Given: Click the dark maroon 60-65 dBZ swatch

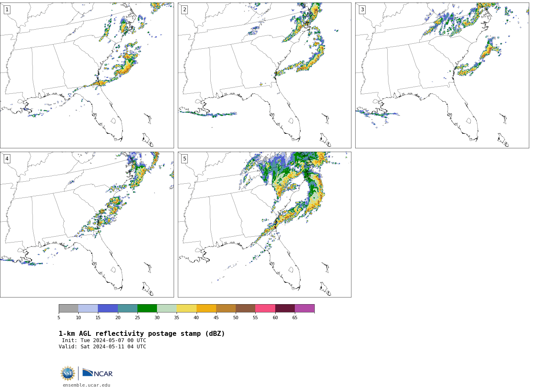Looking at the screenshot, I should coord(285,308).
